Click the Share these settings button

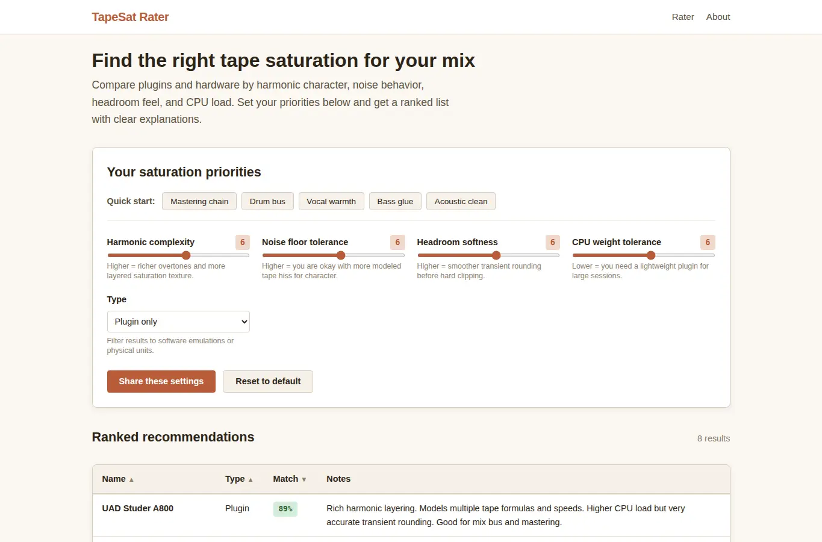coord(161,381)
